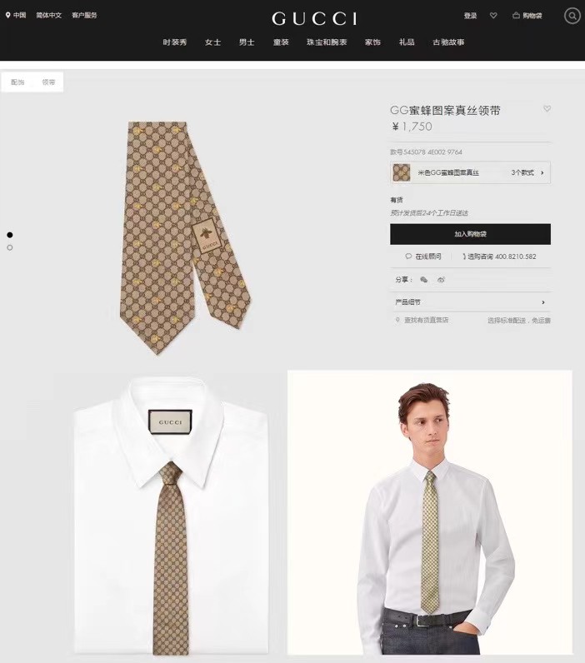
Task: Click the model wearing tie photo
Action: pos(430,512)
